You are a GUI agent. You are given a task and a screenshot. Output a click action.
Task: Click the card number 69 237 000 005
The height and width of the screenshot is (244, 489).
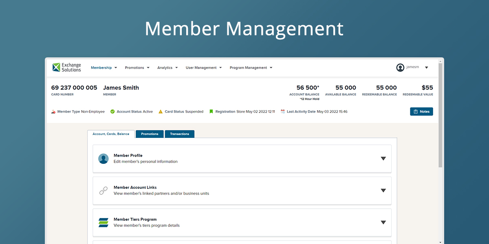pyautogui.click(x=74, y=87)
